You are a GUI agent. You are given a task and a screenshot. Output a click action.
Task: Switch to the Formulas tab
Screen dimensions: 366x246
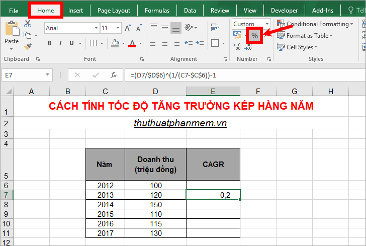[x=157, y=11]
